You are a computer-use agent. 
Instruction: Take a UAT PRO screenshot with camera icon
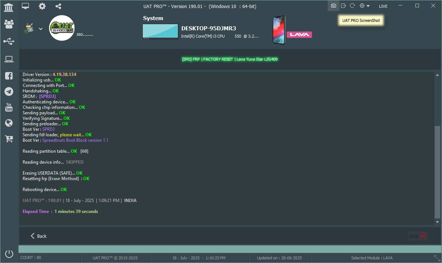[x=333, y=6]
